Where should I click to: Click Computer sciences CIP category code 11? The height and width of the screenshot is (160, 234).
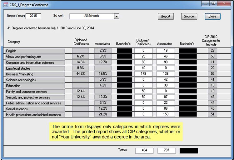click(x=212, y=62)
